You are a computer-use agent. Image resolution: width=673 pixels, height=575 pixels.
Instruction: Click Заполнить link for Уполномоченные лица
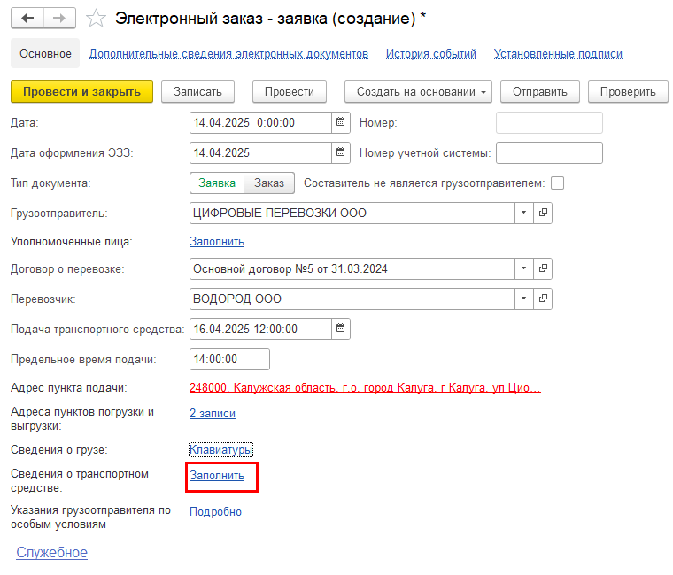[217, 242]
